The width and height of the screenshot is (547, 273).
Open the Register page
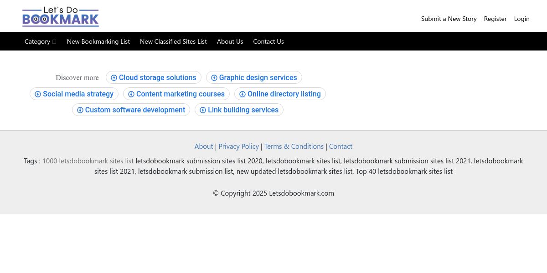click(x=495, y=19)
